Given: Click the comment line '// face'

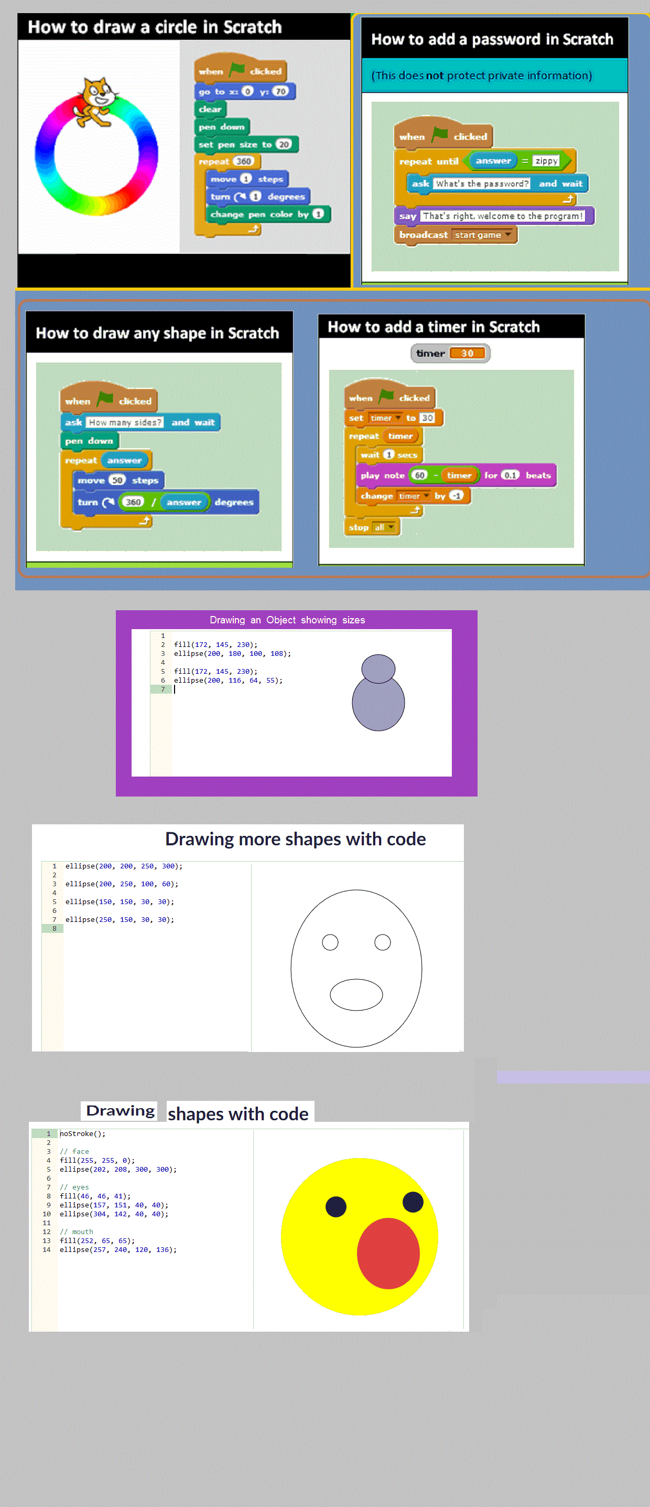Looking at the screenshot, I should pos(74,1151).
